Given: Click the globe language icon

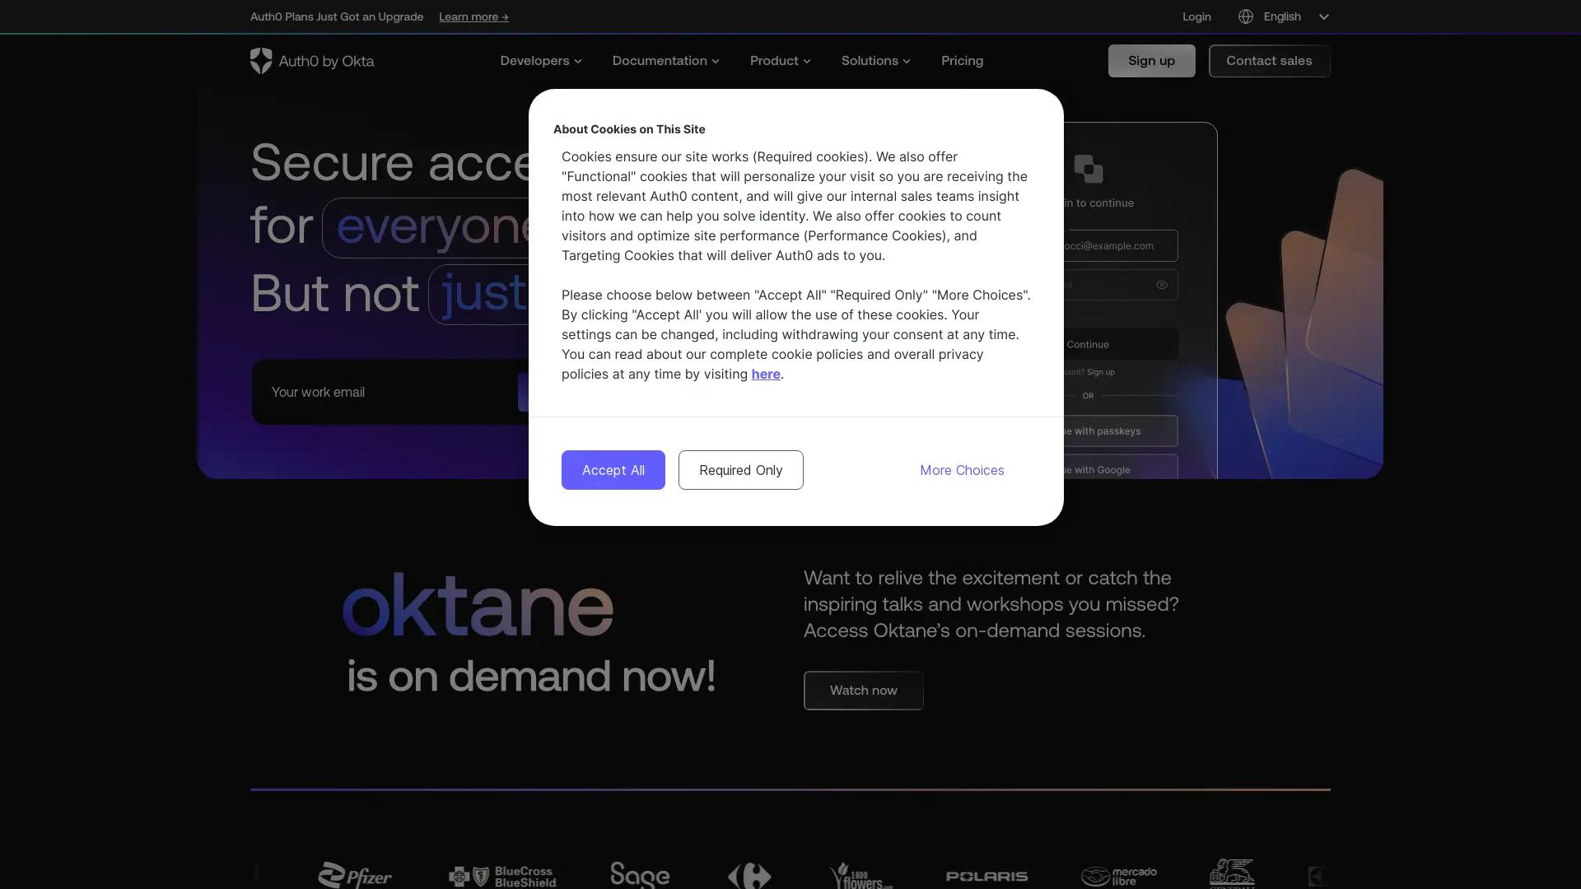Looking at the screenshot, I should (1246, 16).
